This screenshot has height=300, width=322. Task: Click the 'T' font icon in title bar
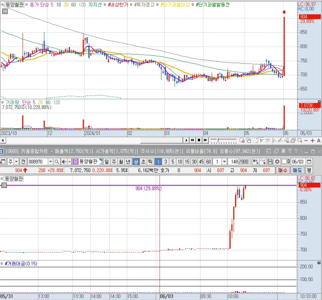[290, 151]
